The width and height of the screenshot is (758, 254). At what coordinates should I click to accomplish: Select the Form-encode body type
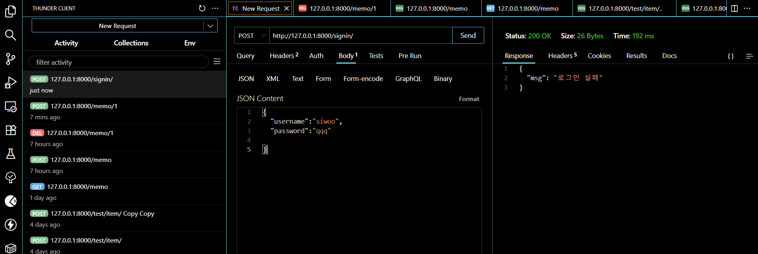(x=363, y=79)
